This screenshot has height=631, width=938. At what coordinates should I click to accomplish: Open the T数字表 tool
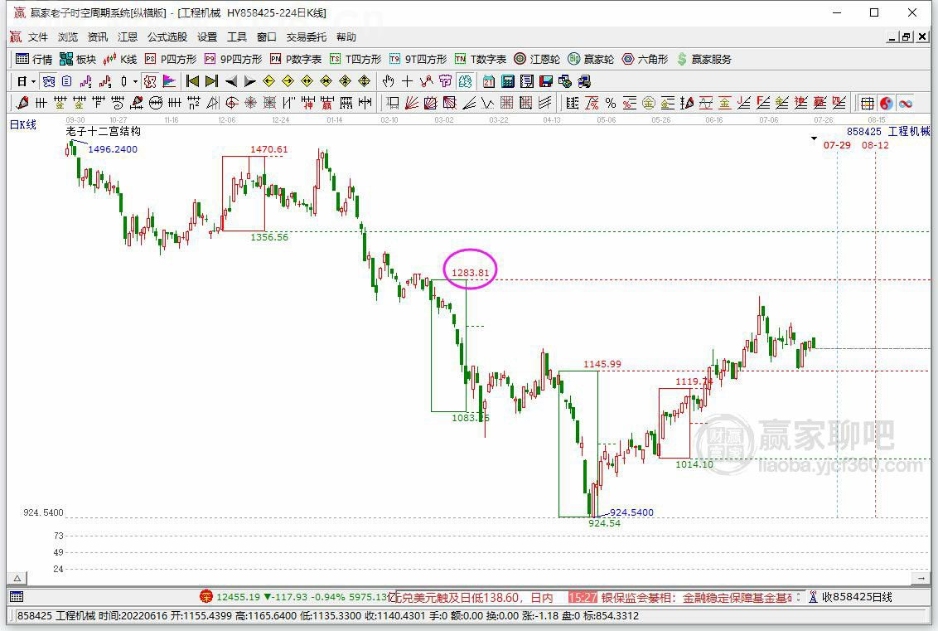coord(481,59)
